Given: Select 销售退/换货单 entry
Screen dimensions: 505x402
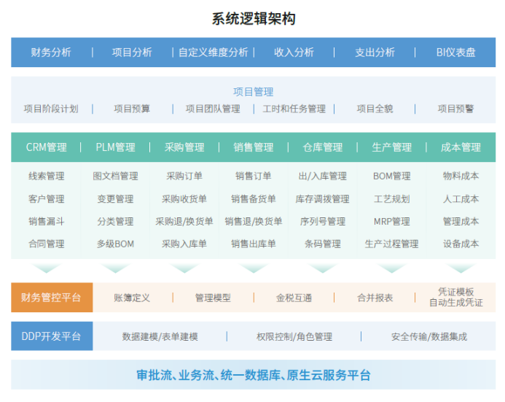Looking at the screenshot, I should 254,222.
